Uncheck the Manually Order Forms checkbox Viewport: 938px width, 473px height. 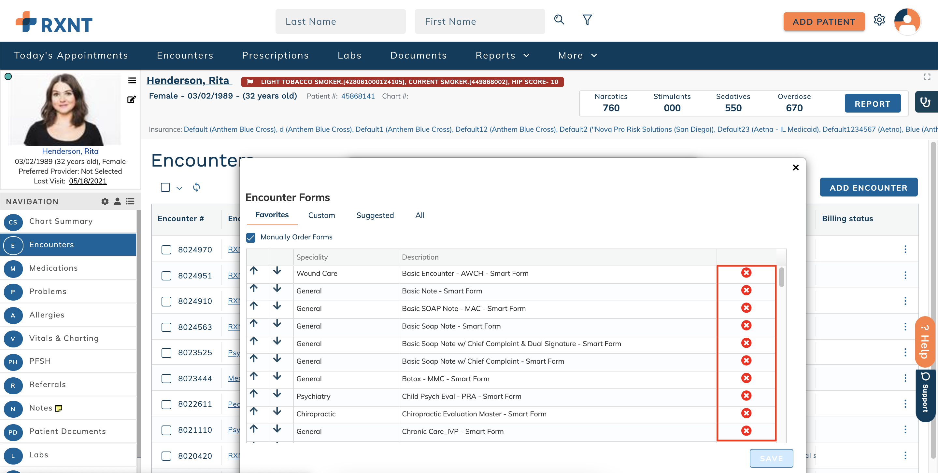(250, 237)
